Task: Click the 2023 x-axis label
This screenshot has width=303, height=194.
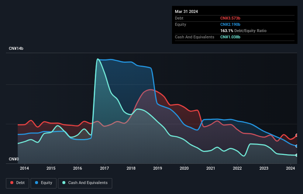Action: tap(264, 168)
